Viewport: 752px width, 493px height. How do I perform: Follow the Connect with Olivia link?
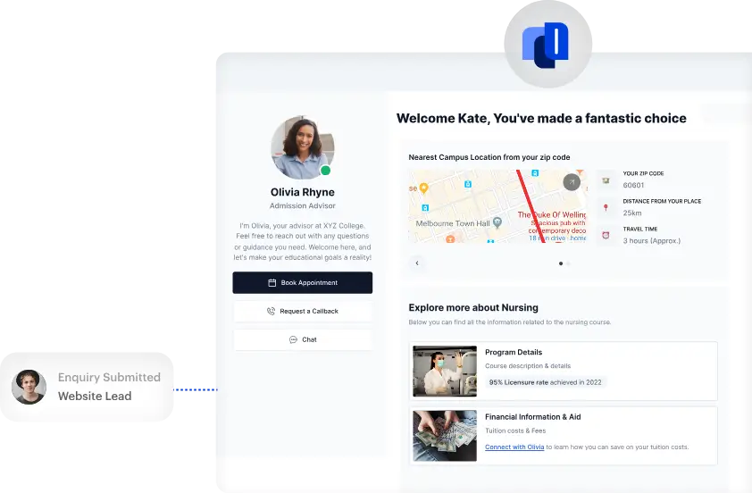pos(513,447)
